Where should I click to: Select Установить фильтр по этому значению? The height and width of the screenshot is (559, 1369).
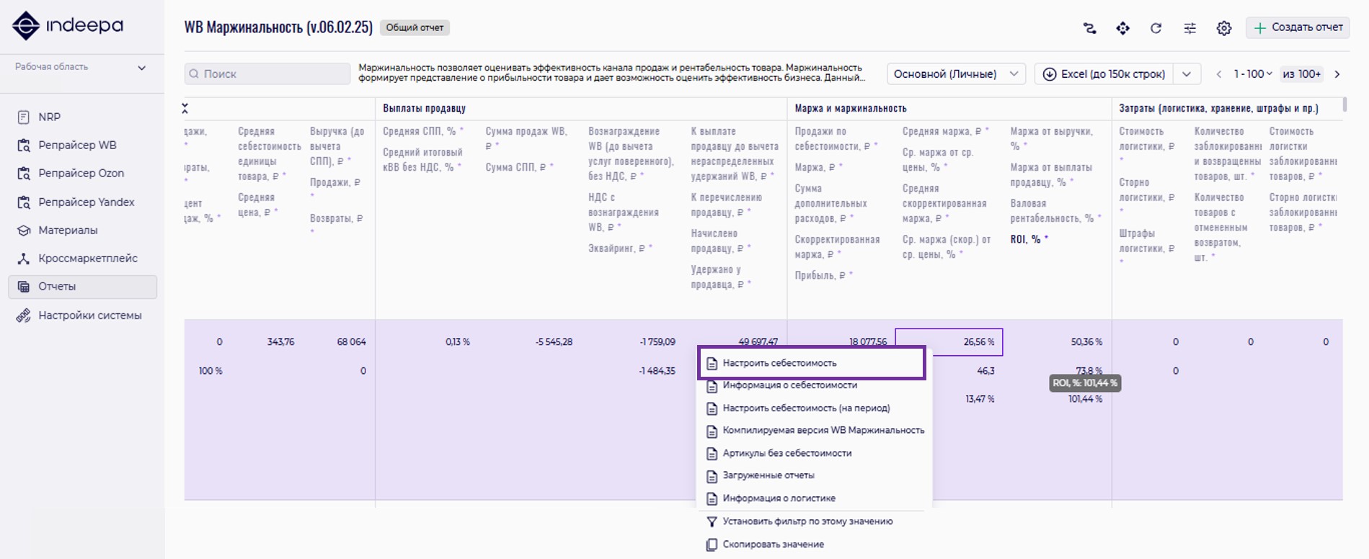pos(807,522)
